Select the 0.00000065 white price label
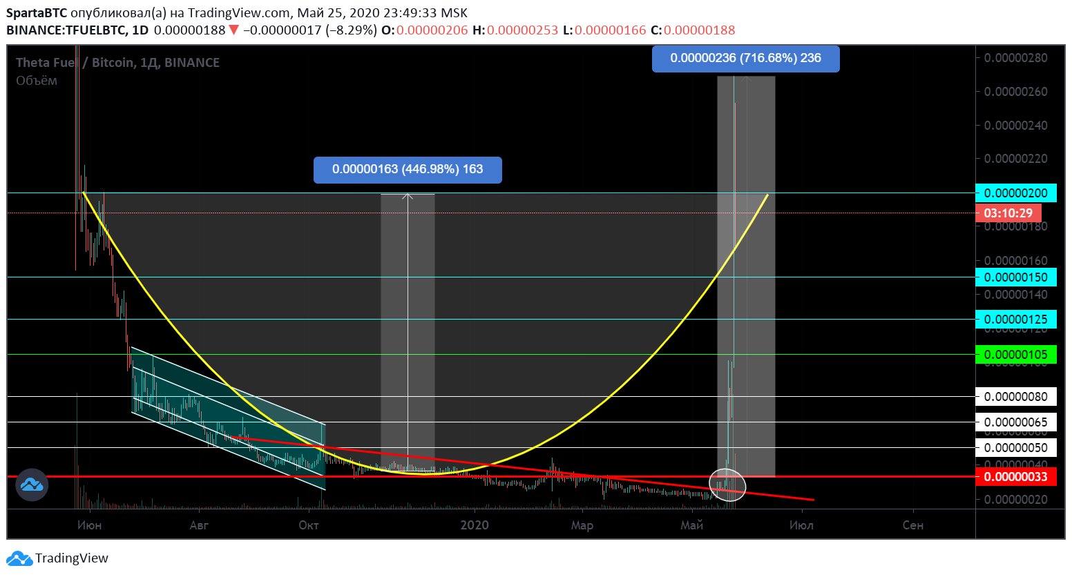The height and width of the screenshot is (577, 1072). (1016, 422)
